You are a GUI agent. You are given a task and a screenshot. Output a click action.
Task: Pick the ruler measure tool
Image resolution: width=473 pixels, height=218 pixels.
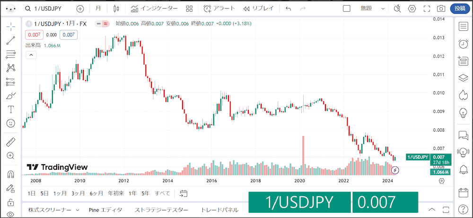(11, 142)
